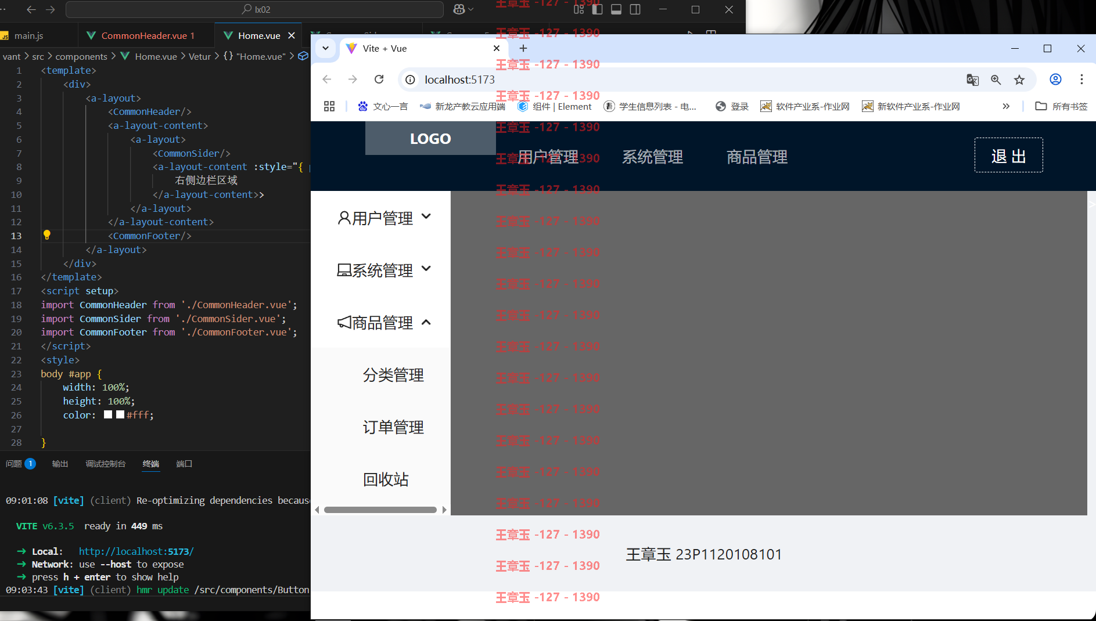Open the 问题 problems panel tab
This screenshot has width=1096, height=621.
coord(14,464)
